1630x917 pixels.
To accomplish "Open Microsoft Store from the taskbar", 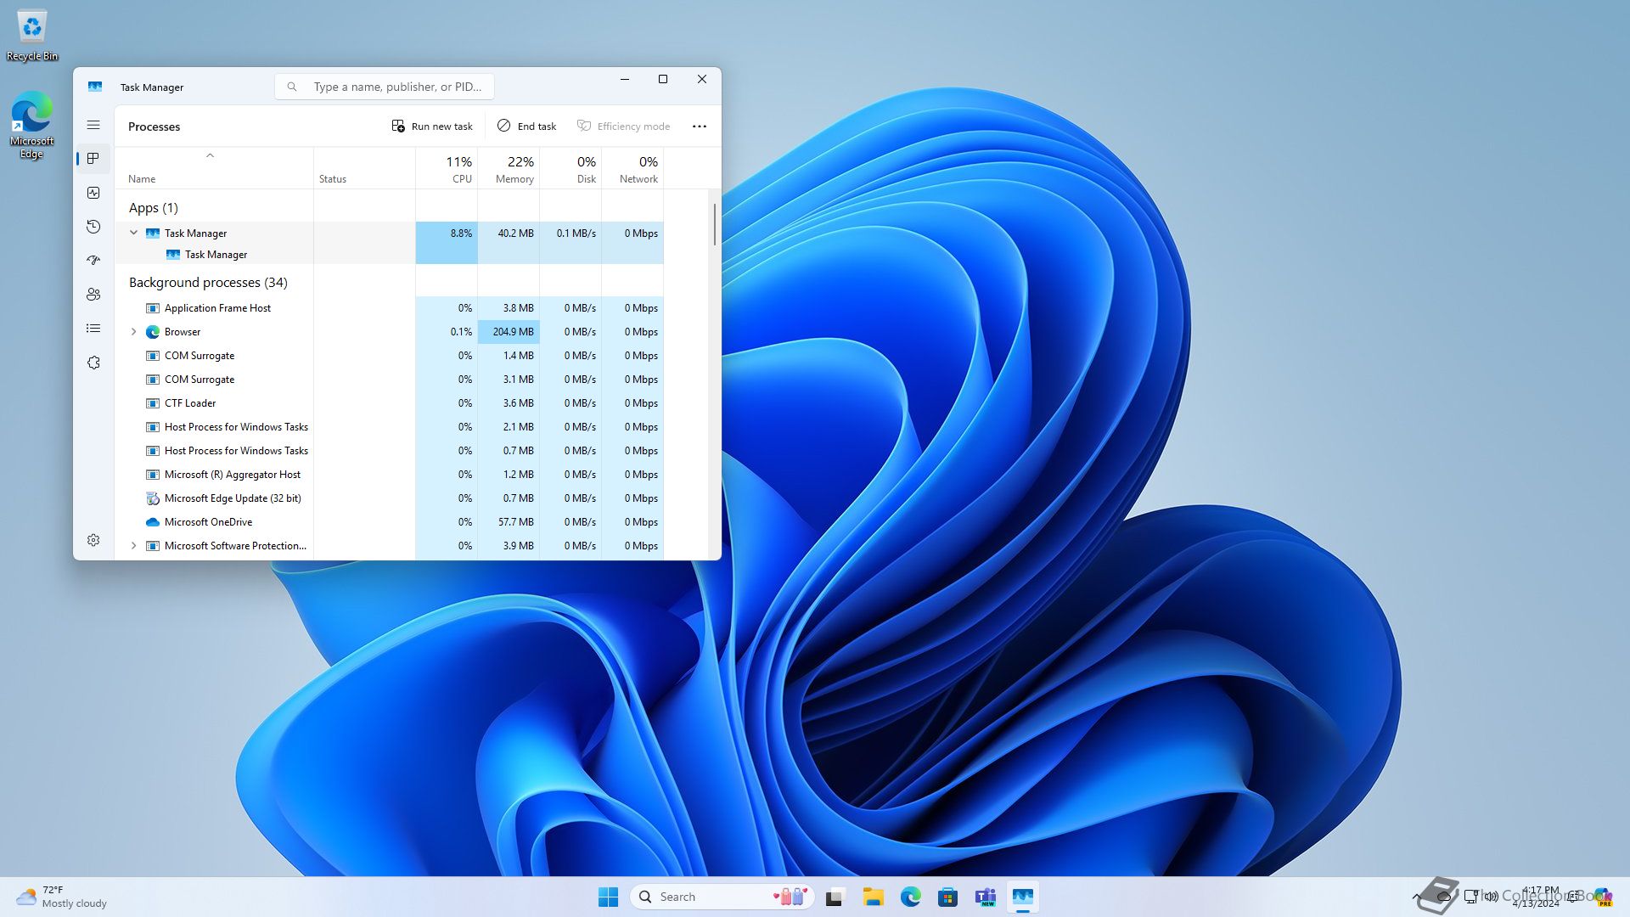I will 947,897.
